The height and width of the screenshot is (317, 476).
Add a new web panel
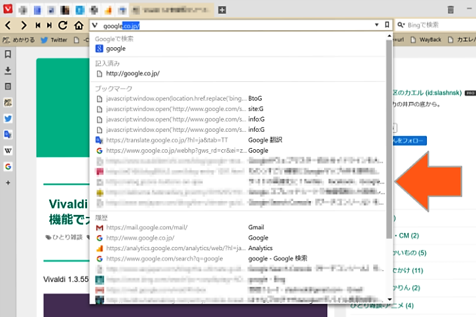(x=8, y=183)
